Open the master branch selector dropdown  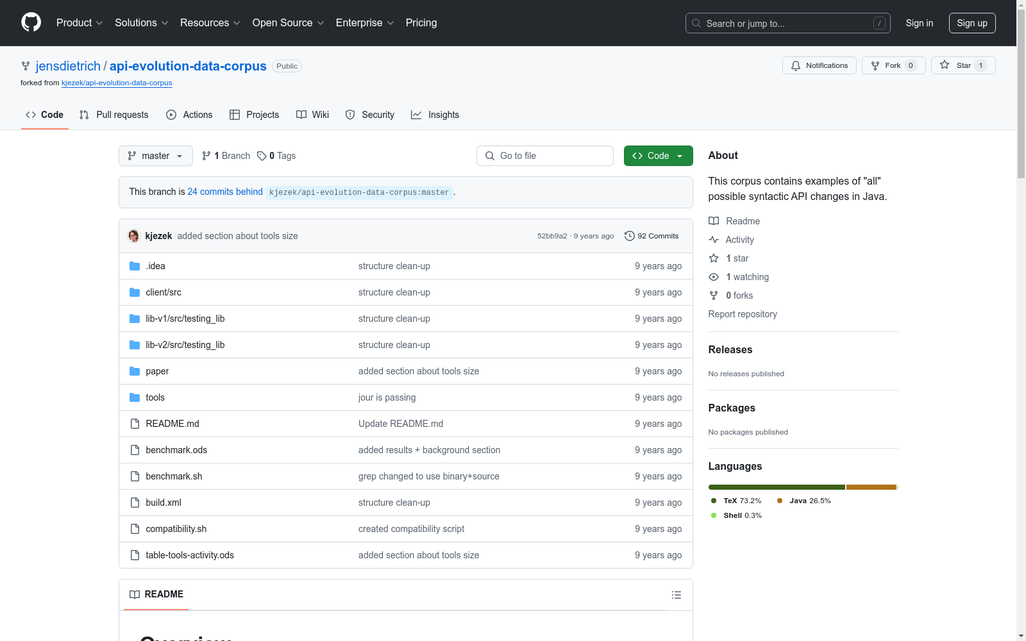pos(156,156)
